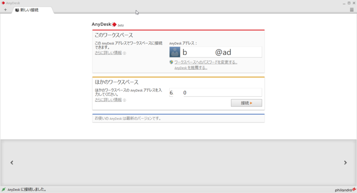Viewport: 357px width, 193px height.
Task: Close the AnyDesk window
Action: [x=354, y=3]
